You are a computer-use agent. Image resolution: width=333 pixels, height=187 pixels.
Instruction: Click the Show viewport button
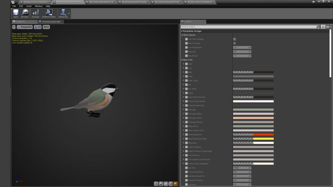point(46,27)
